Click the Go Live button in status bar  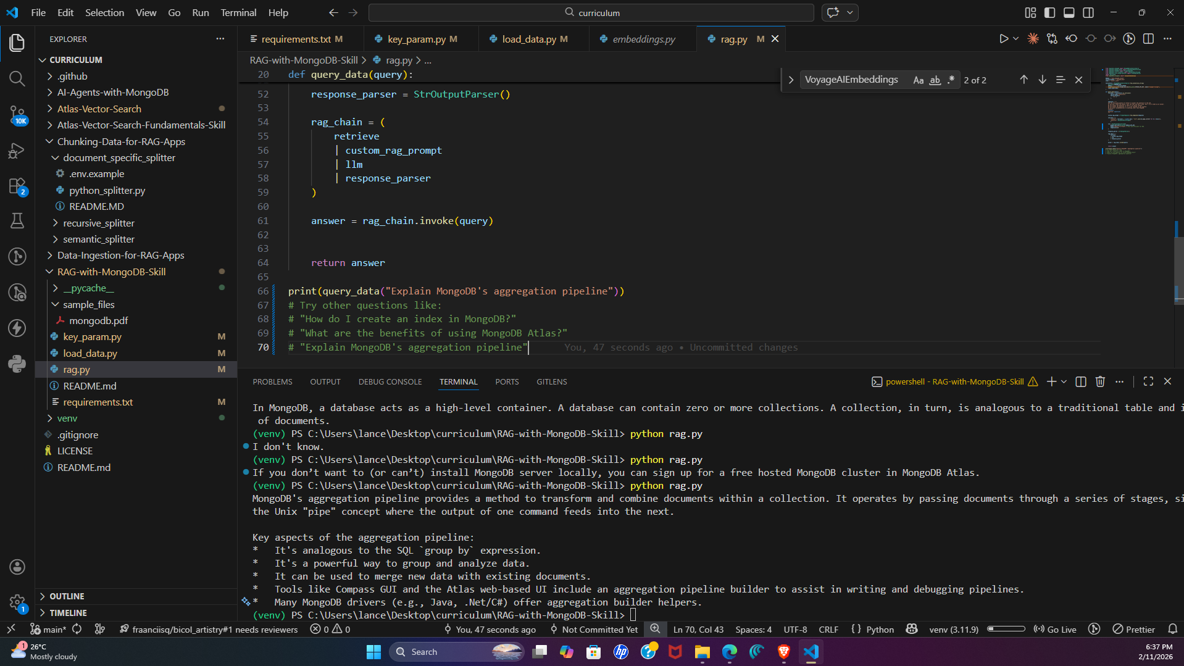coord(1056,629)
